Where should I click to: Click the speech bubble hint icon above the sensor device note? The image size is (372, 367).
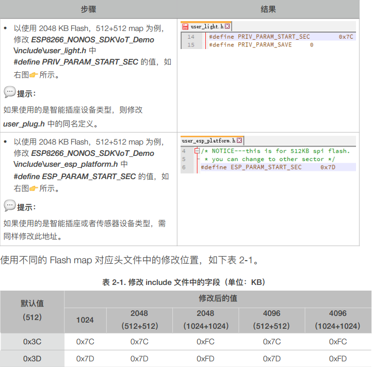[x=10, y=205]
